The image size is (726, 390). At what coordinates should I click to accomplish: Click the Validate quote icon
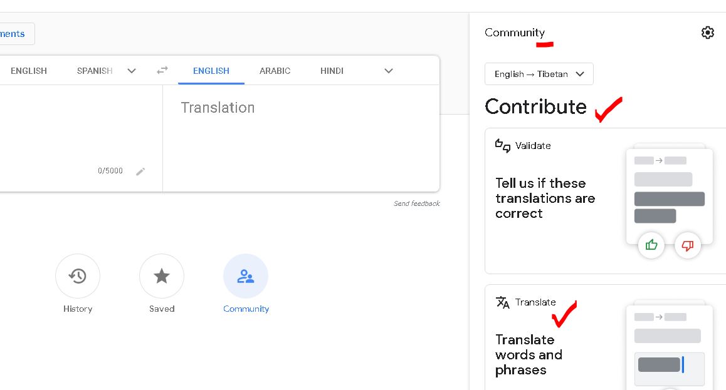[502, 146]
